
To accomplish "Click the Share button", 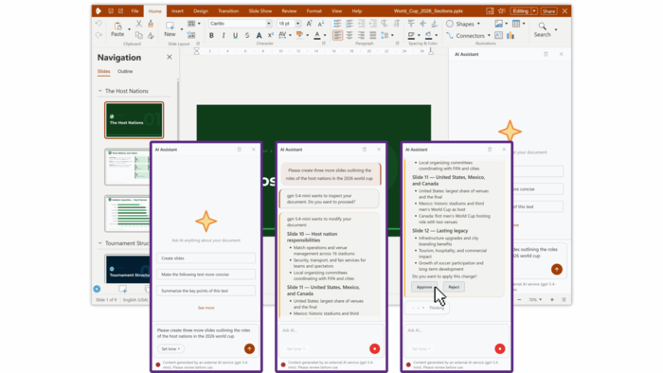I will click(x=548, y=11).
